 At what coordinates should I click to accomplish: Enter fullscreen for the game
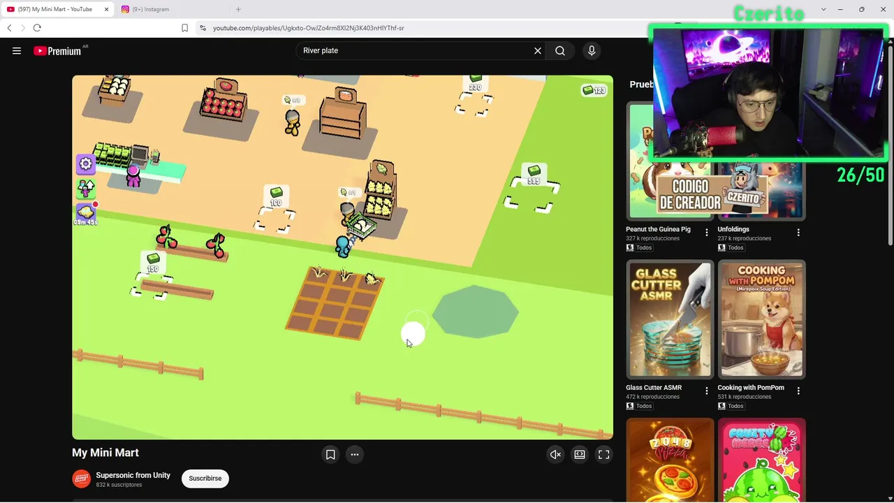pyautogui.click(x=604, y=455)
